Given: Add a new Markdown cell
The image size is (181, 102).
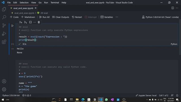Looking at the screenshot, I should point(28,17).
